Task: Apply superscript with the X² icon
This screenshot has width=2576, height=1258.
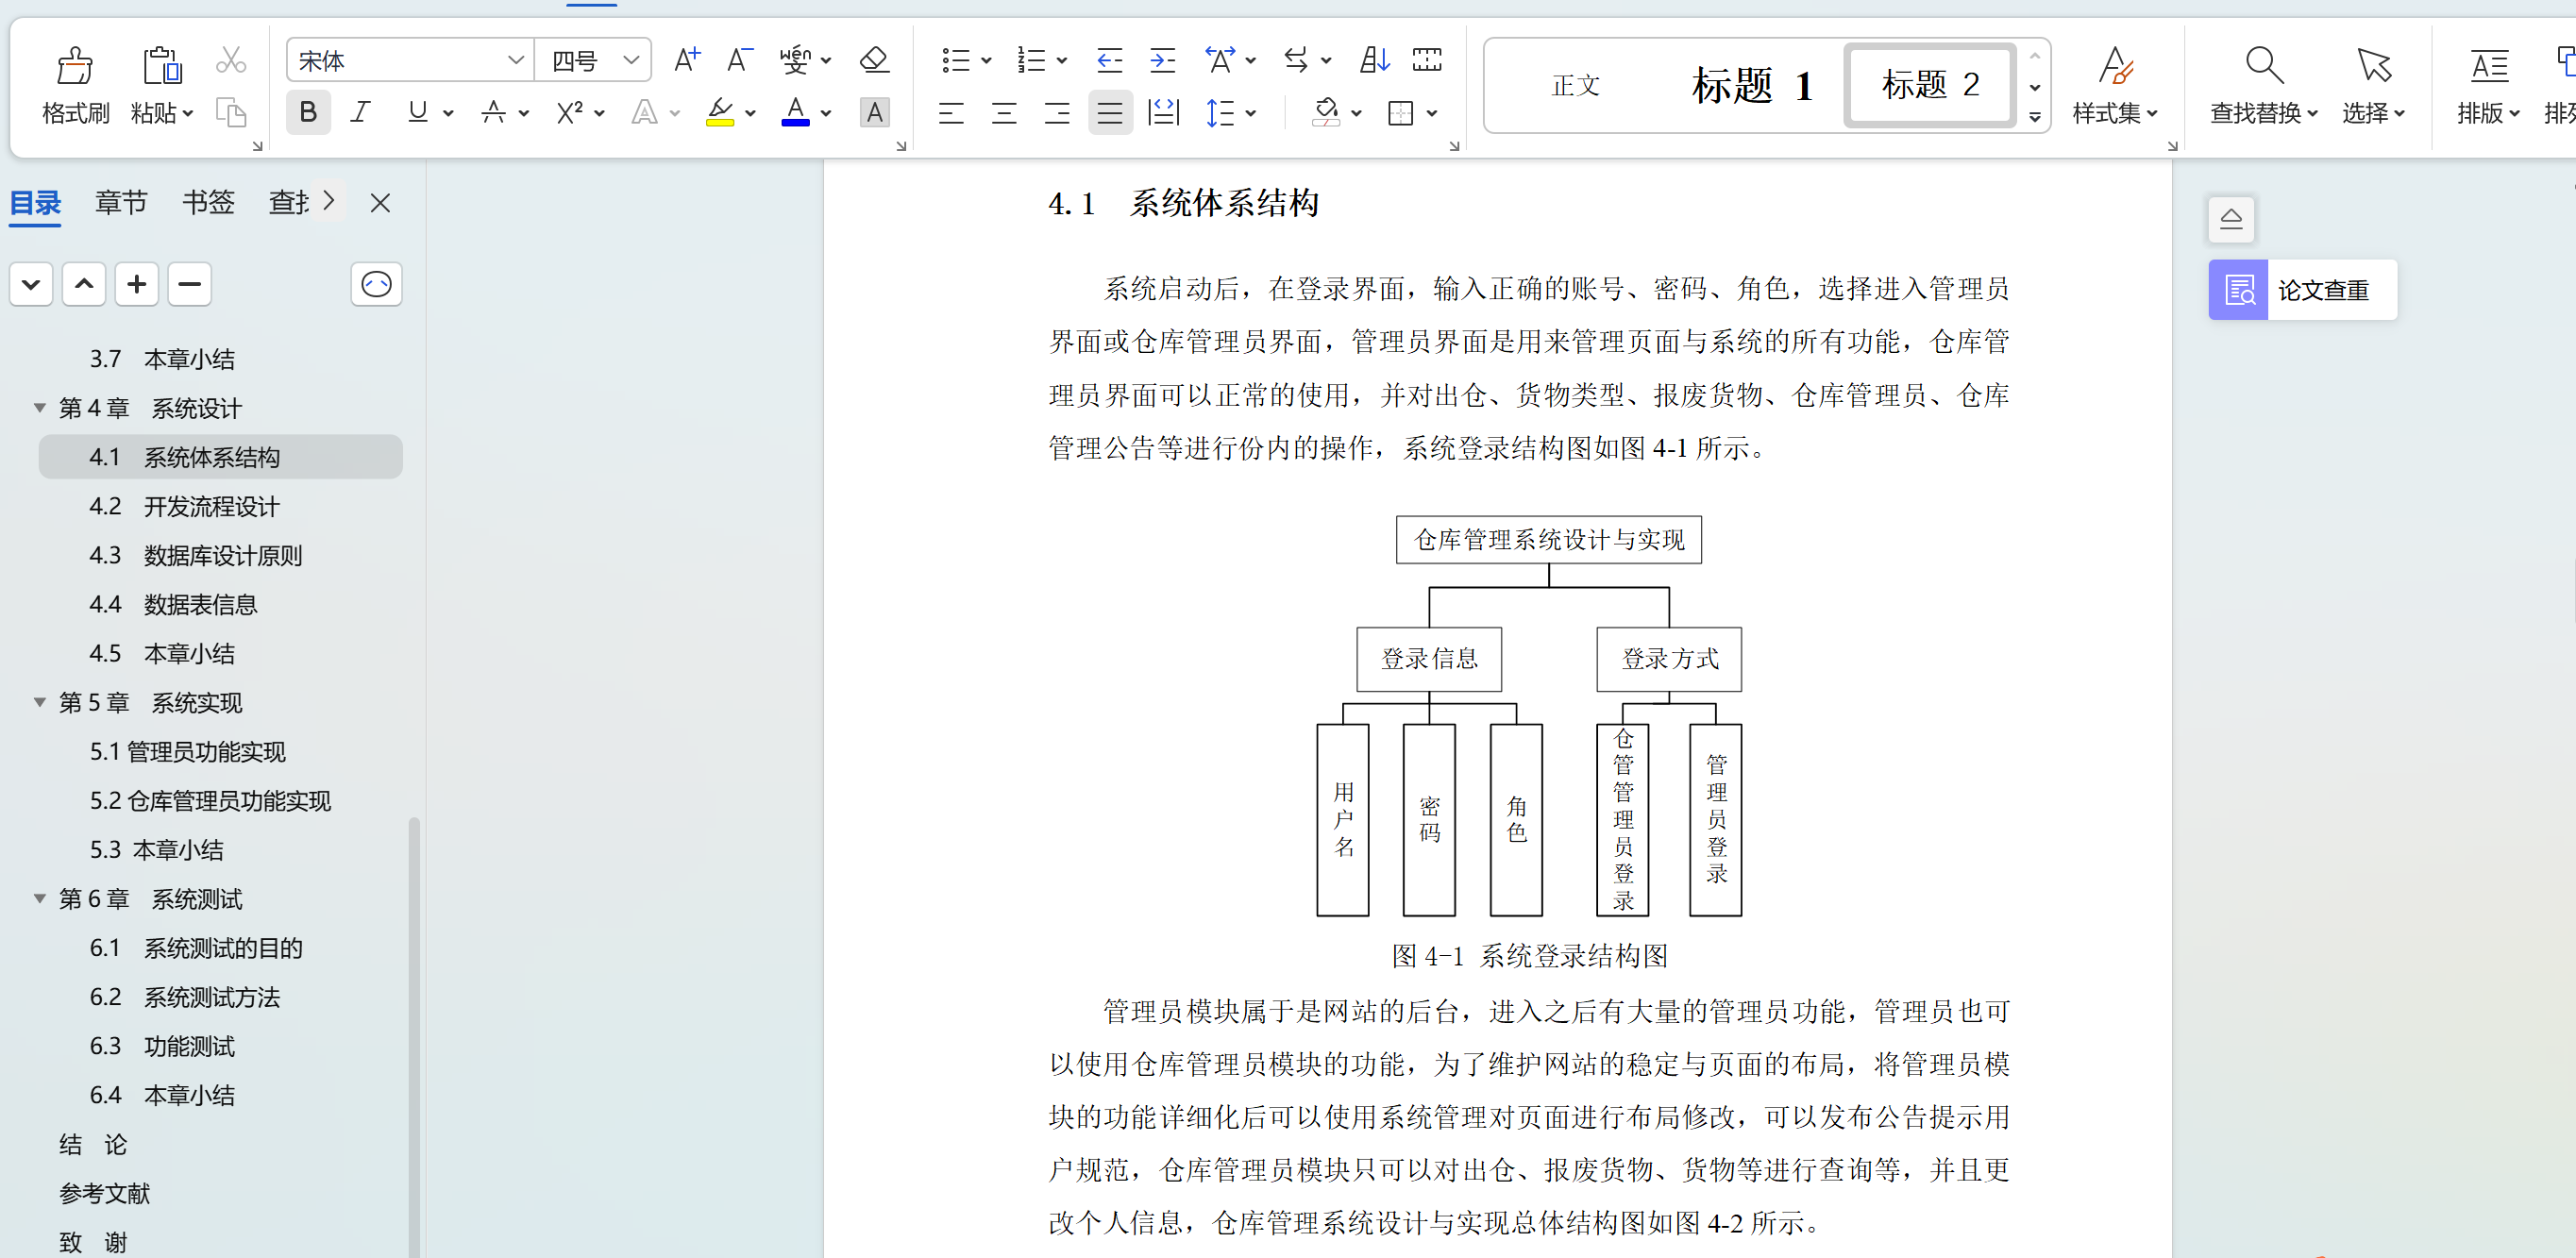Action: [x=570, y=112]
